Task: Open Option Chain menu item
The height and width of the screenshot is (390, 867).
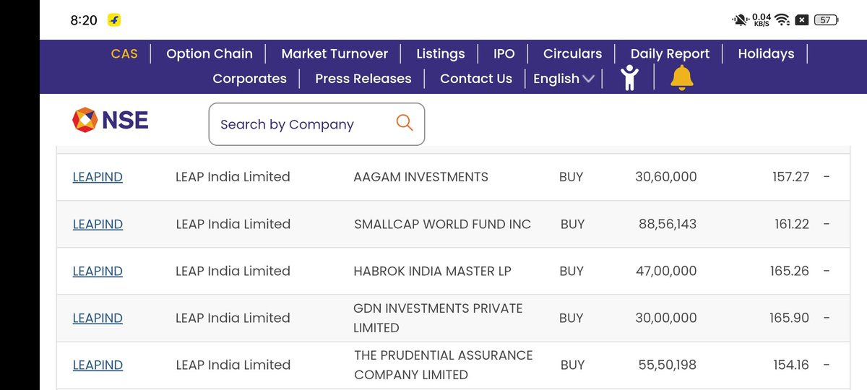Action: click(210, 53)
